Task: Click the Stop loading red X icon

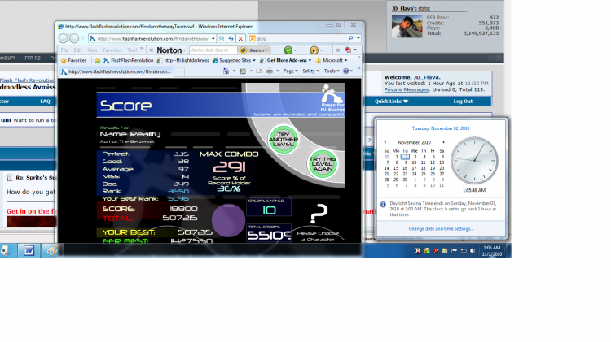Action: (x=240, y=38)
